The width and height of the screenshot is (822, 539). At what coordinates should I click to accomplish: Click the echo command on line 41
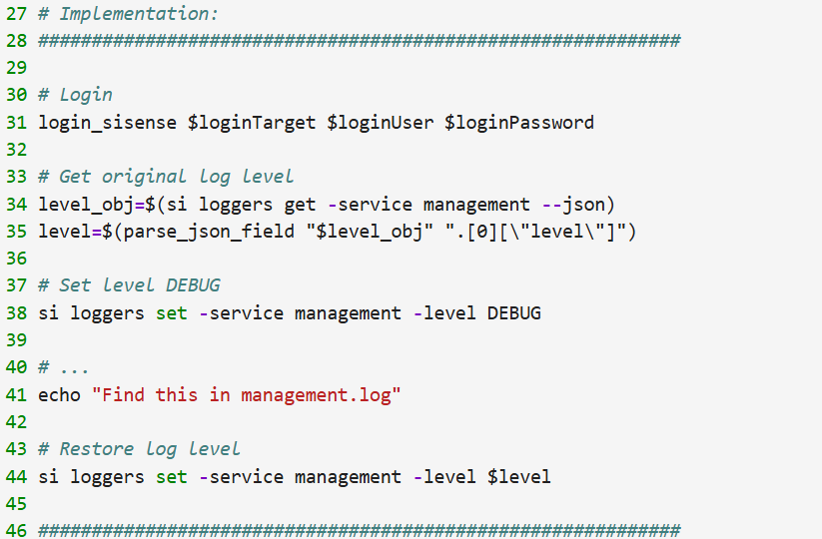tap(59, 395)
